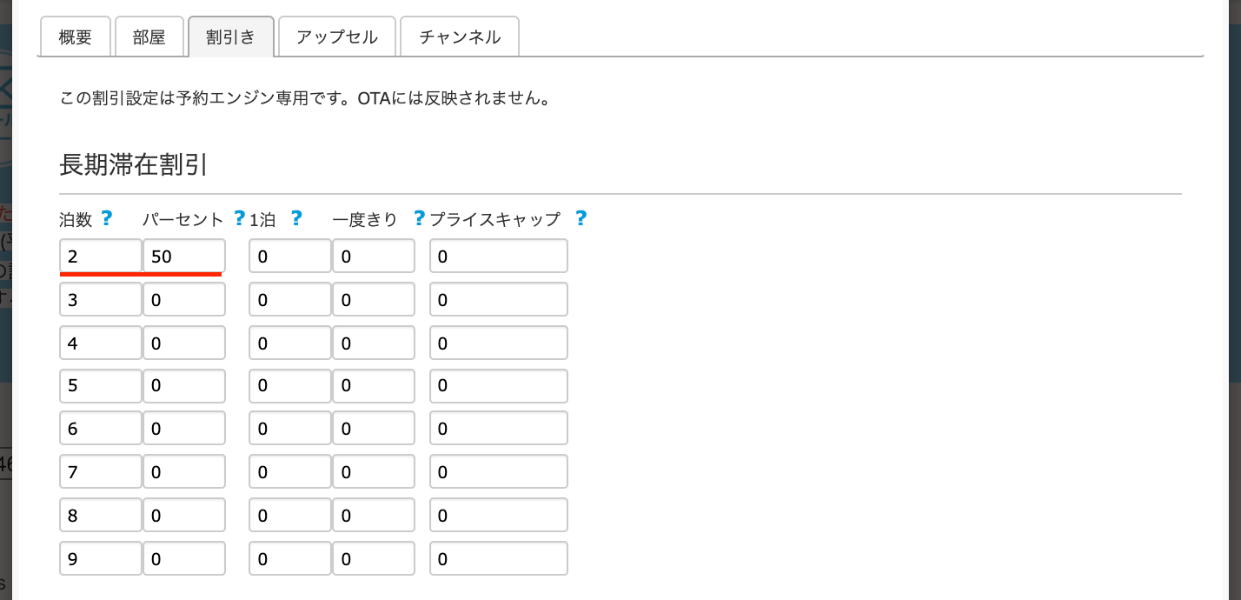Click help icon next to 1泊

(x=296, y=218)
